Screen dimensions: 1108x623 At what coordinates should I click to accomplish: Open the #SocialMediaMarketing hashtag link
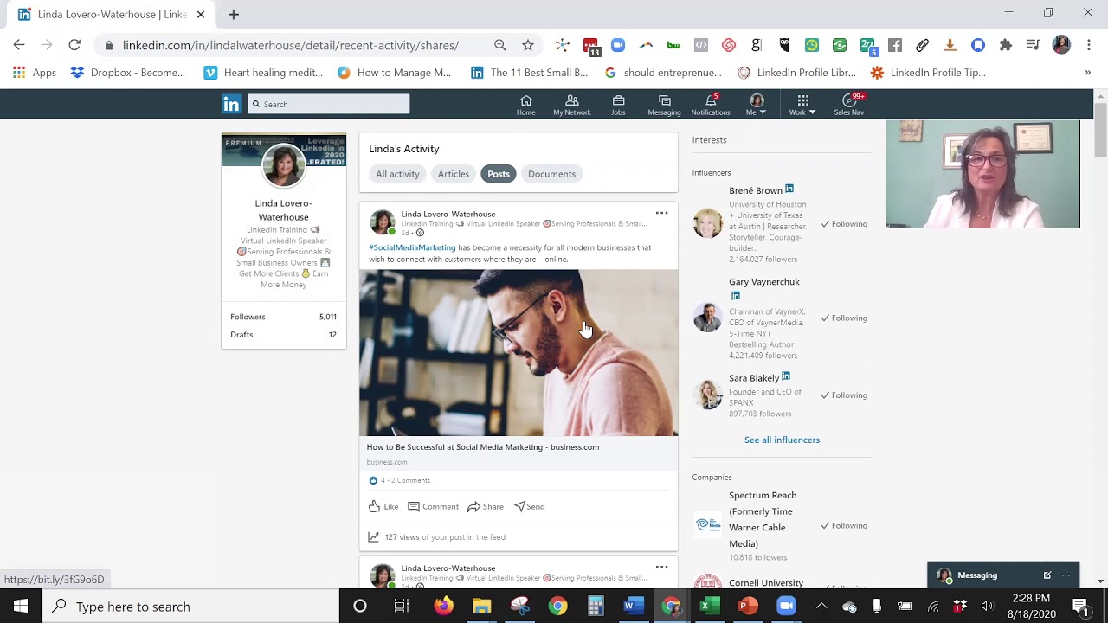[412, 247]
